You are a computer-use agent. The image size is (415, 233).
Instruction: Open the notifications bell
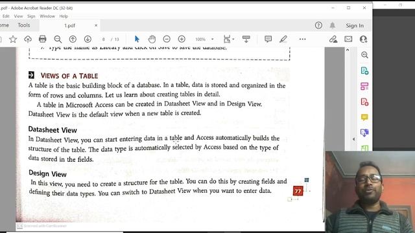point(333,25)
